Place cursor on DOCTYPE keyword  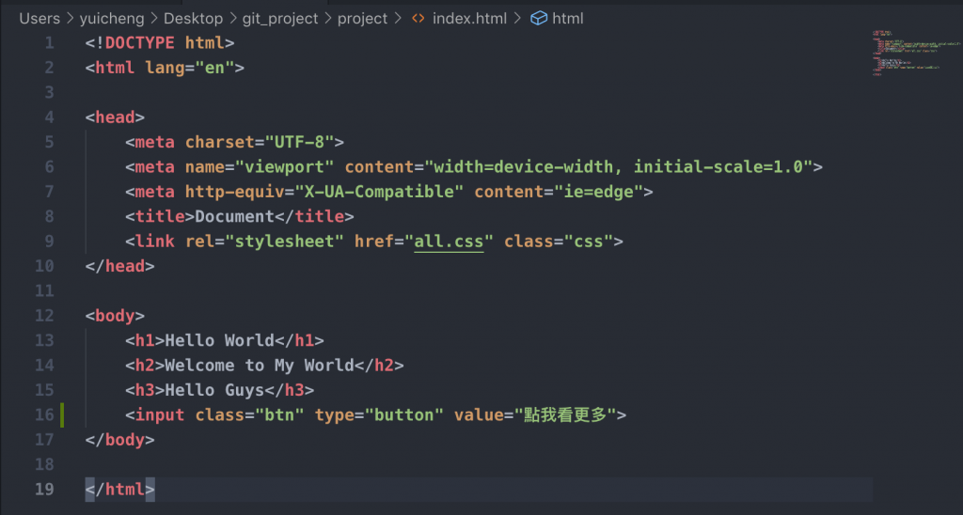(139, 43)
